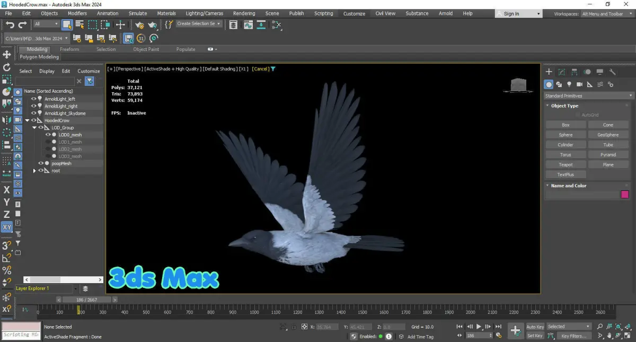Select the Move tool in left toolbar
The image size is (636, 342).
point(7,55)
